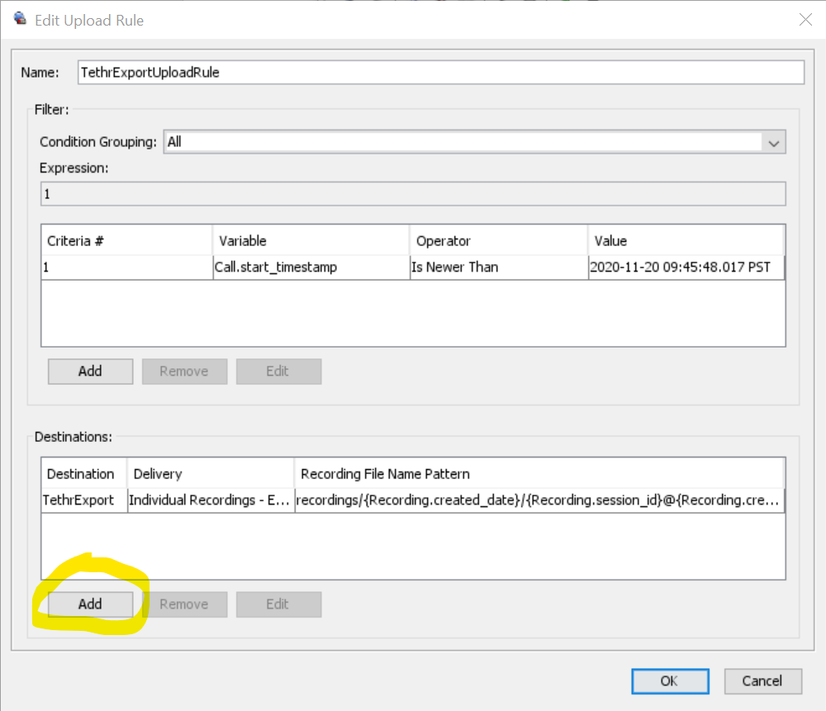Select the 'Is Newer Than' operator cell
Viewport: 826px width, 711px height.
[x=498, y=267]
